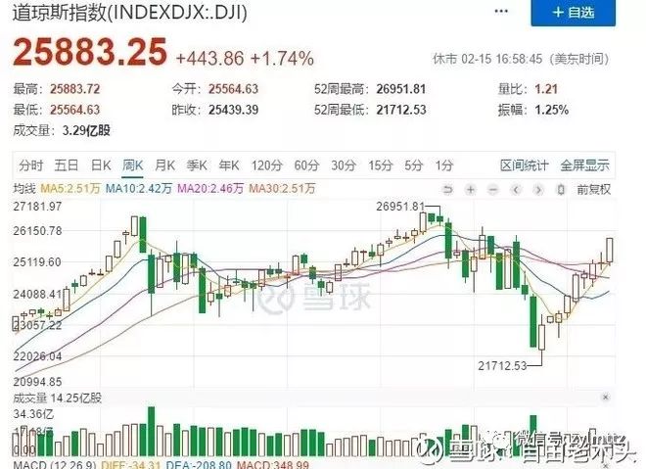This screenshot has width=646, height=469.
Task: Select the 120分 interval tab
Action: tap(266, 165)
